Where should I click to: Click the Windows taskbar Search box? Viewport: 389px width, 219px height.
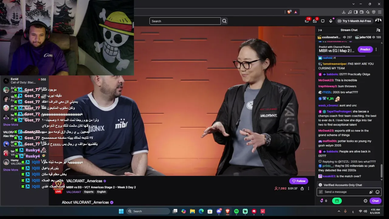coord(148,211)
